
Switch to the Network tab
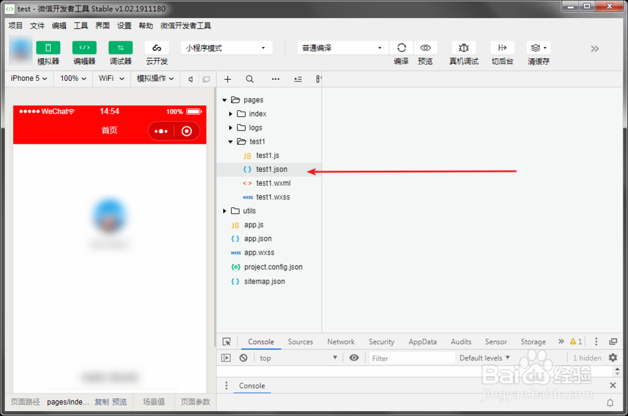(x=341, y=341)
